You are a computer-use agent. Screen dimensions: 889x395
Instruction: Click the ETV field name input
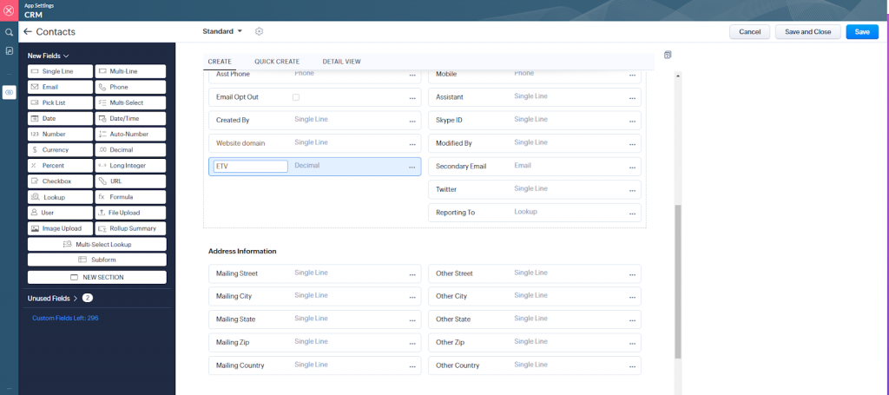point(250,167)
